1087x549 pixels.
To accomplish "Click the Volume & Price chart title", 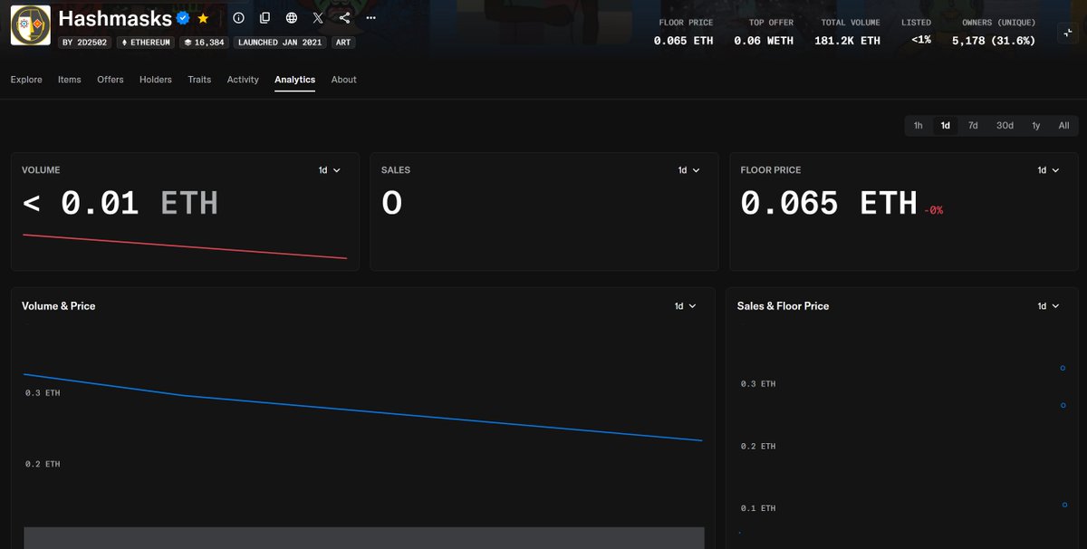I will point(58,306).
